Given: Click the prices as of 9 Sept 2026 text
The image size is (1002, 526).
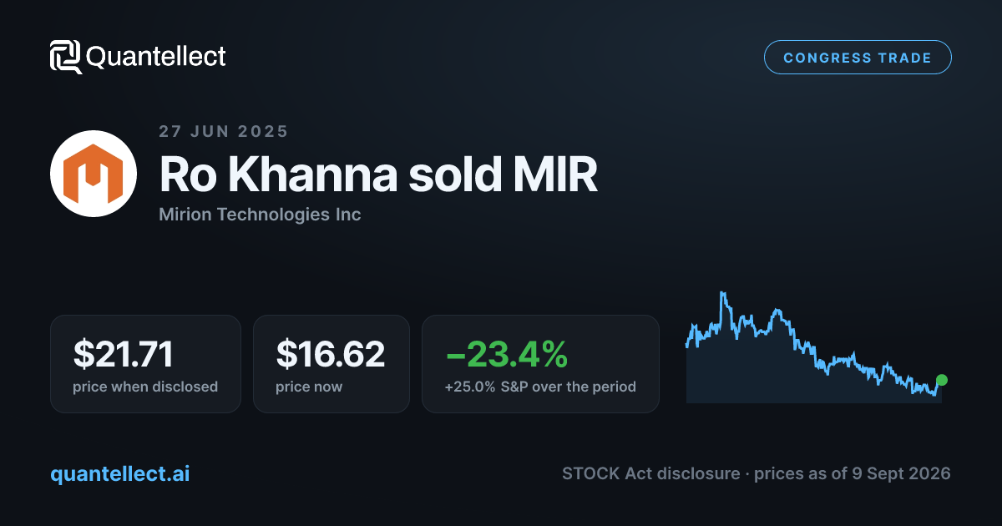Looking at the screenshot, I should [853, 473].
